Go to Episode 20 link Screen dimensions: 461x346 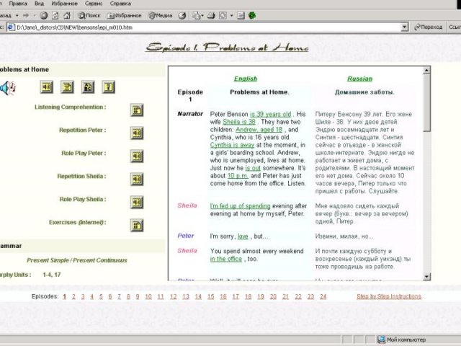(x=273, y=296)
